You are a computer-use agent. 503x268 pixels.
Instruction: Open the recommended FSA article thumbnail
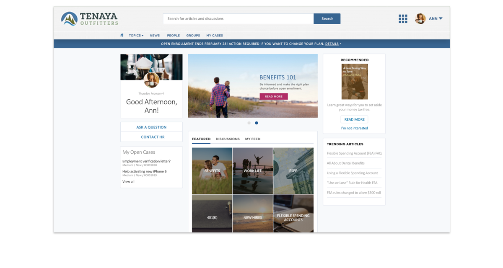coord(354,81)
